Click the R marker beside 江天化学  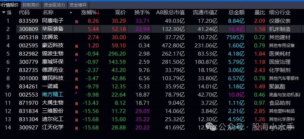click(77, 128)
